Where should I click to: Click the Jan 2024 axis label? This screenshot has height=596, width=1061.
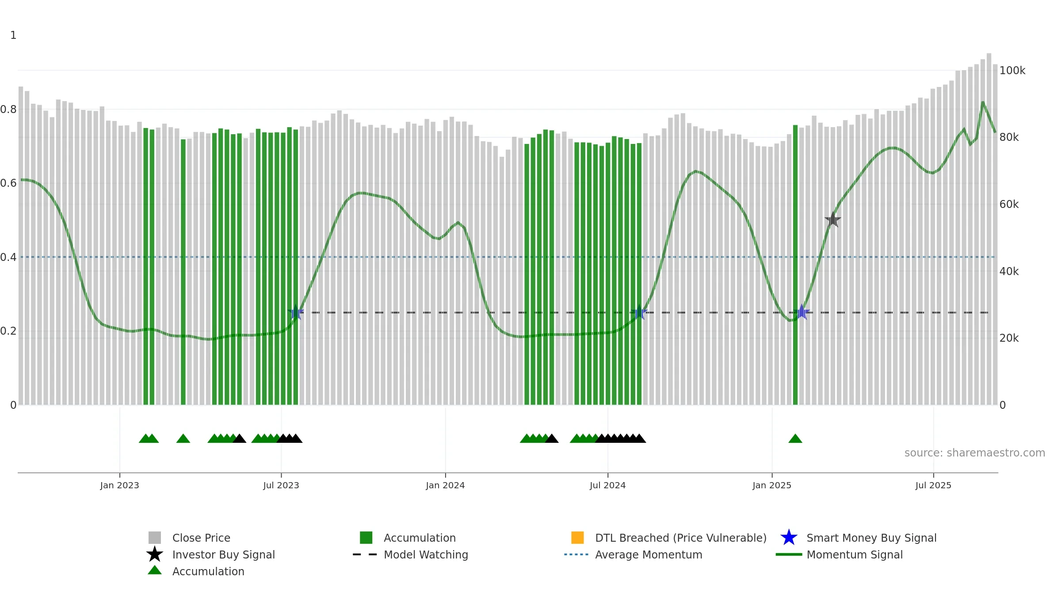tap(445, 486)
